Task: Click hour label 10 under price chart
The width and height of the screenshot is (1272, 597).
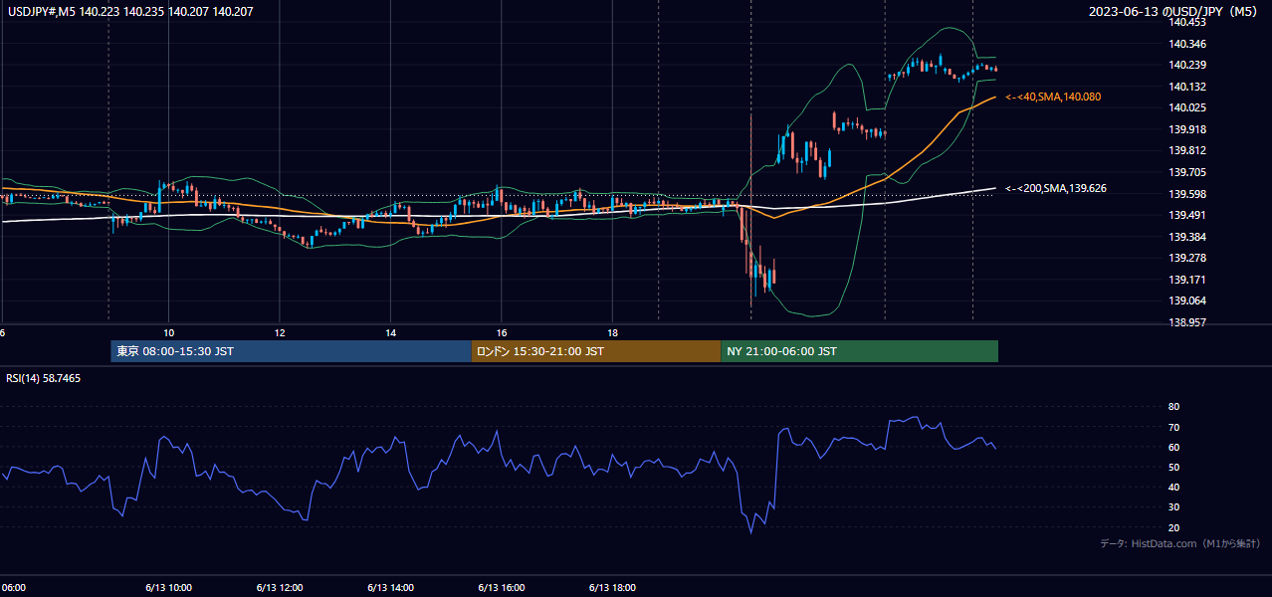Action: pyautogui.click(x=168, y=332)
